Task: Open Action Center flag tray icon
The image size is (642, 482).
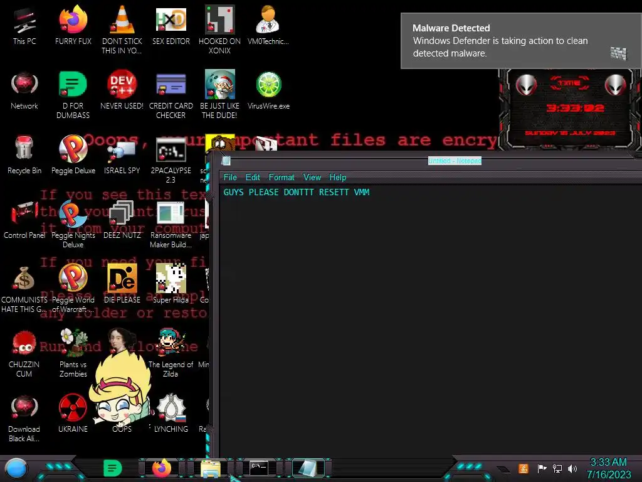Action: [542, 468]
